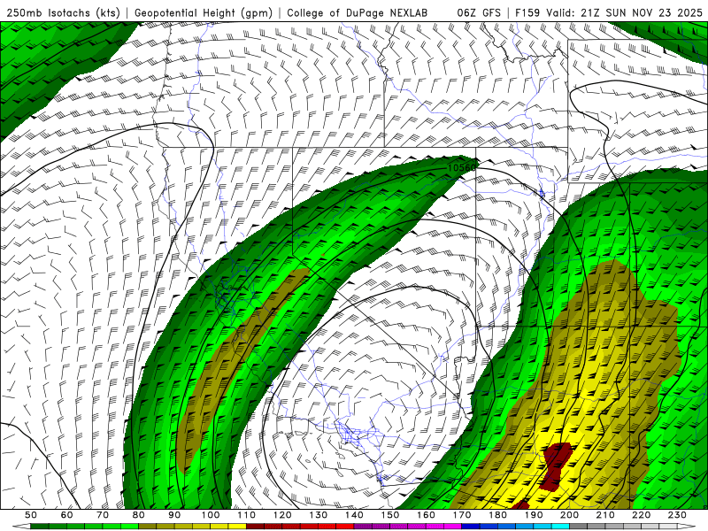This screenshot has width=708, height=531.
Task: Click the 120 value on the color scale
Action: [282, 515]
